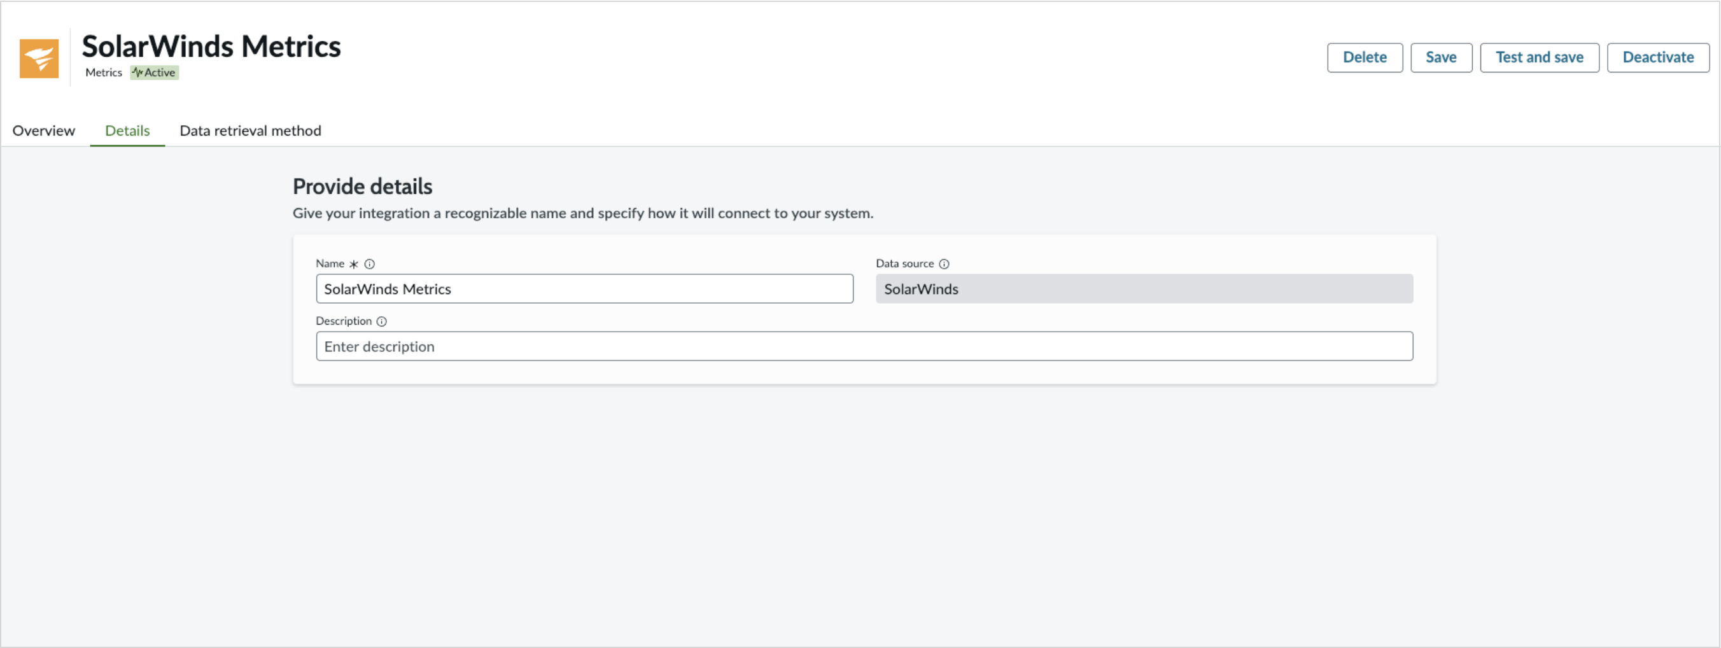
Task: Click the info icon next to Name
Action: [369, 264]
